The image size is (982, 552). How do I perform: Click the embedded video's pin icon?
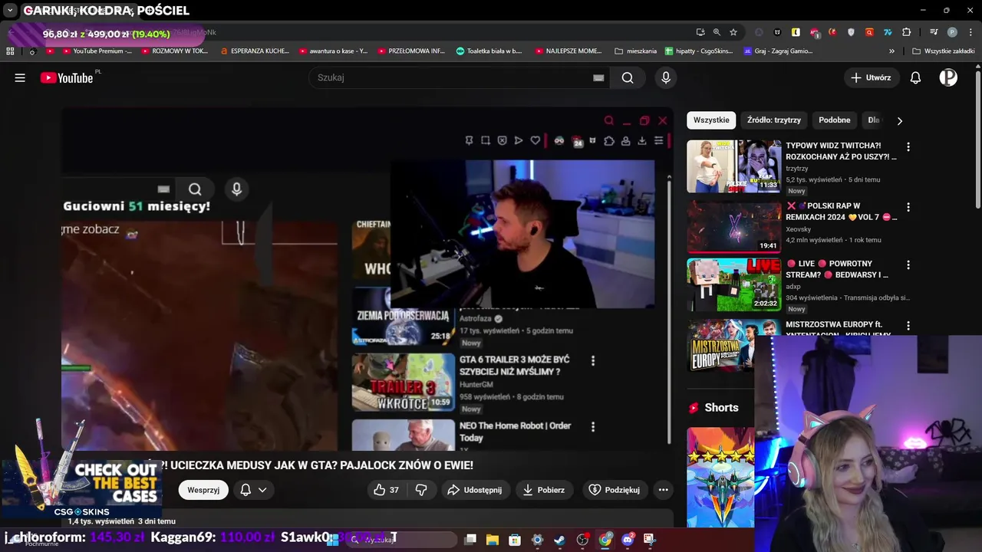[469, 140]
